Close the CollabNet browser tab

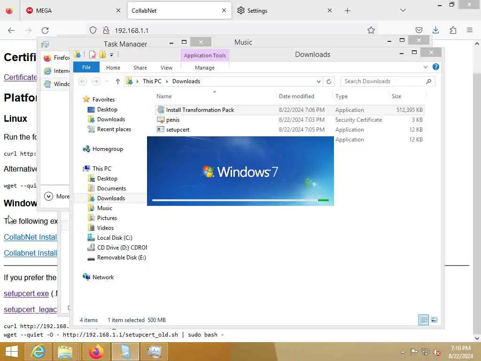[x=224, y=10]
